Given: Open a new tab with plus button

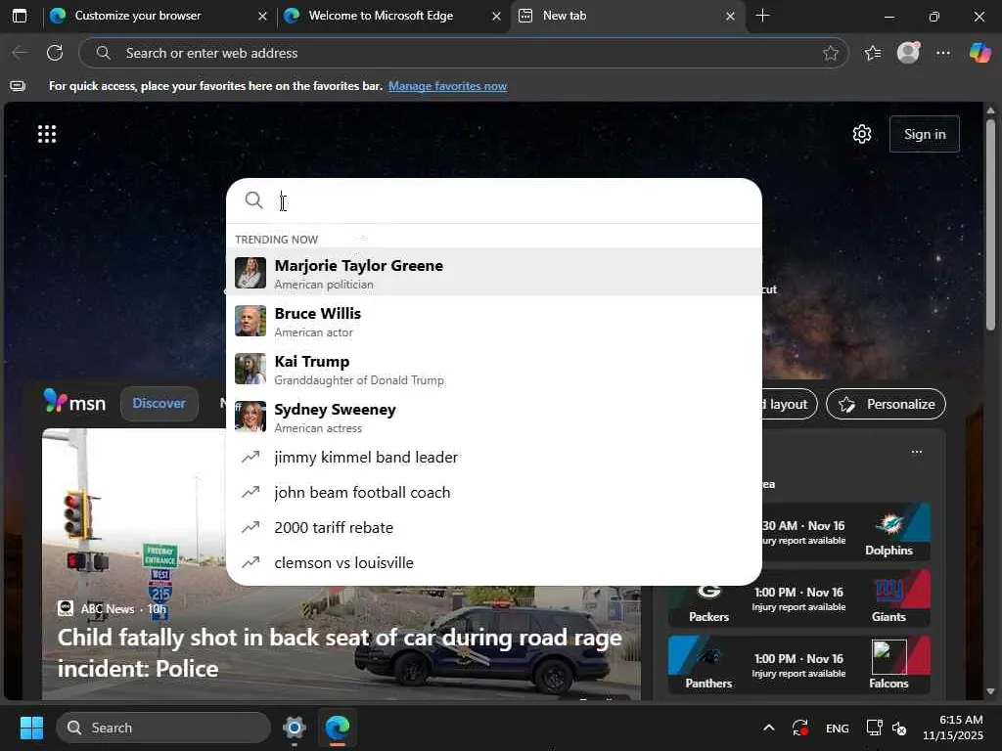Looking at the screenshot, I should pyautogui.click(x=762, y=16).
